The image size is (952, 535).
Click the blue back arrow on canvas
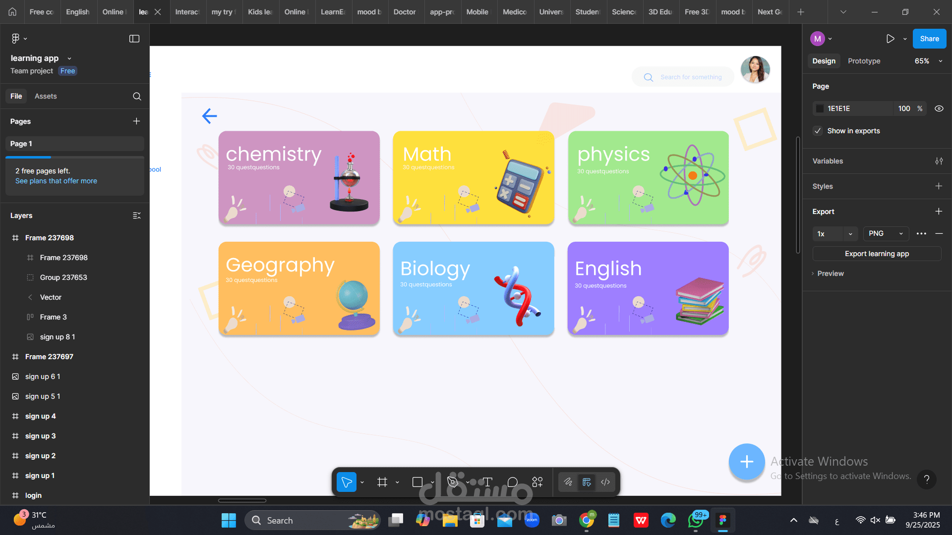[x=210, y=116]
